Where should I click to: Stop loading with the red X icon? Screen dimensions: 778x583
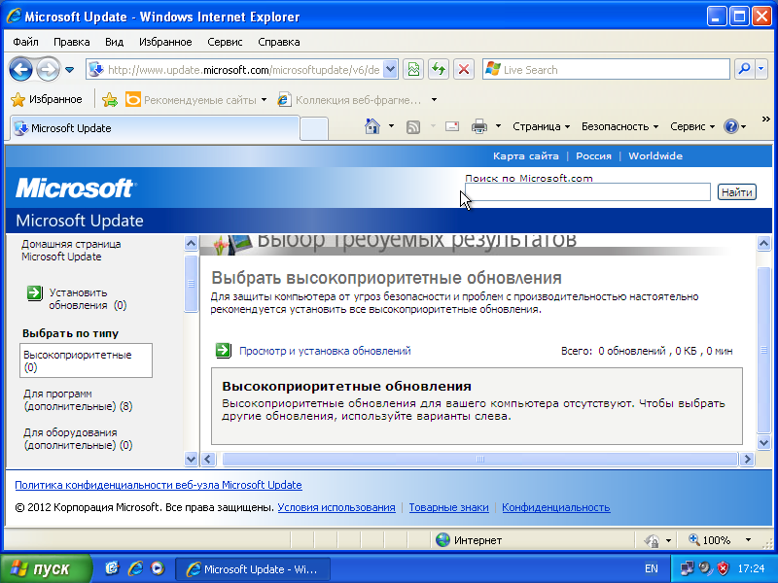tap(464, 69)
